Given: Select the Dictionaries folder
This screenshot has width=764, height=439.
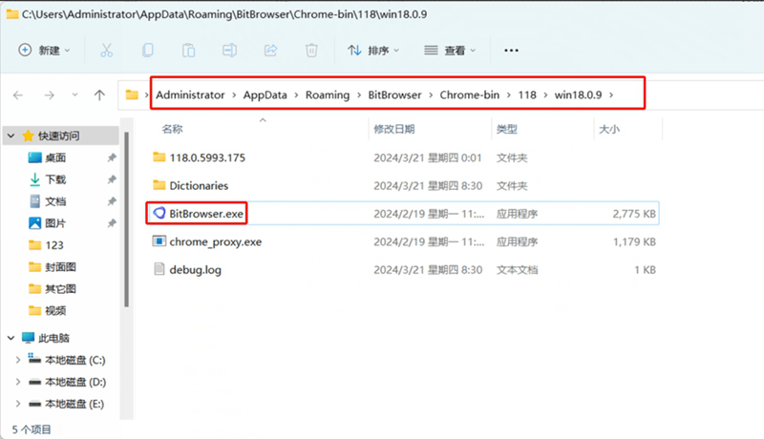Looking at the screenshot, I should [404, 185].
